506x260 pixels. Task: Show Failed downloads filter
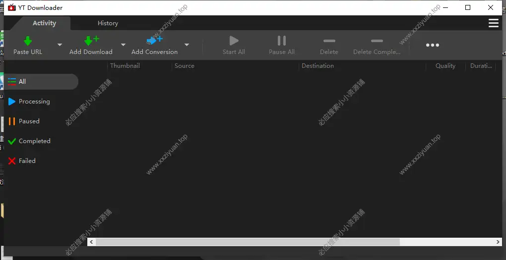pos(27,161)
